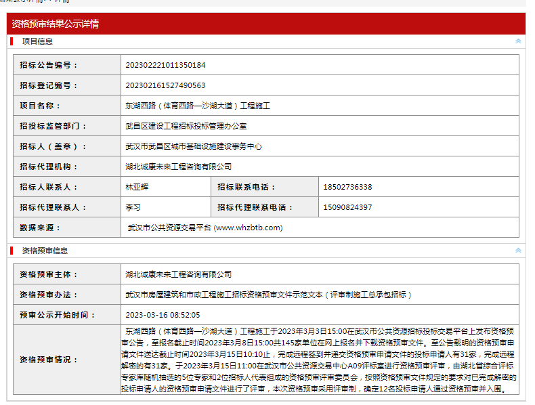Click agent contact name 李习
This screenshot has width=535, height=405.
[133, 207]
